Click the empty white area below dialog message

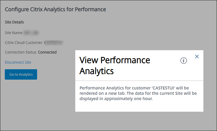pyautogui.click(x=139, y=107)
